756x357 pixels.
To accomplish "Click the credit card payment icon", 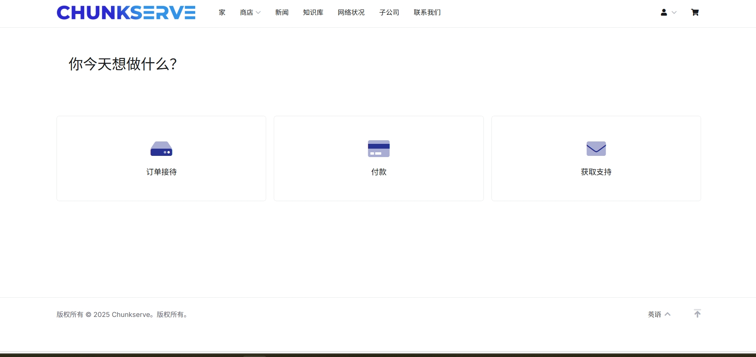I will click(378, 149).
